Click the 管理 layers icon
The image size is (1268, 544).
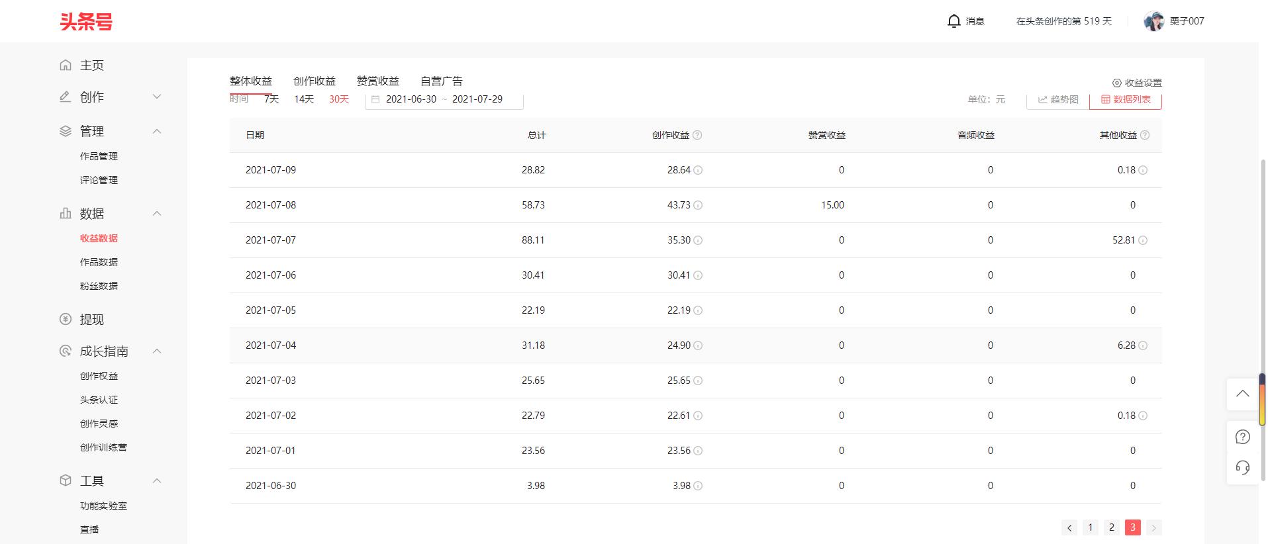point(65,131)
